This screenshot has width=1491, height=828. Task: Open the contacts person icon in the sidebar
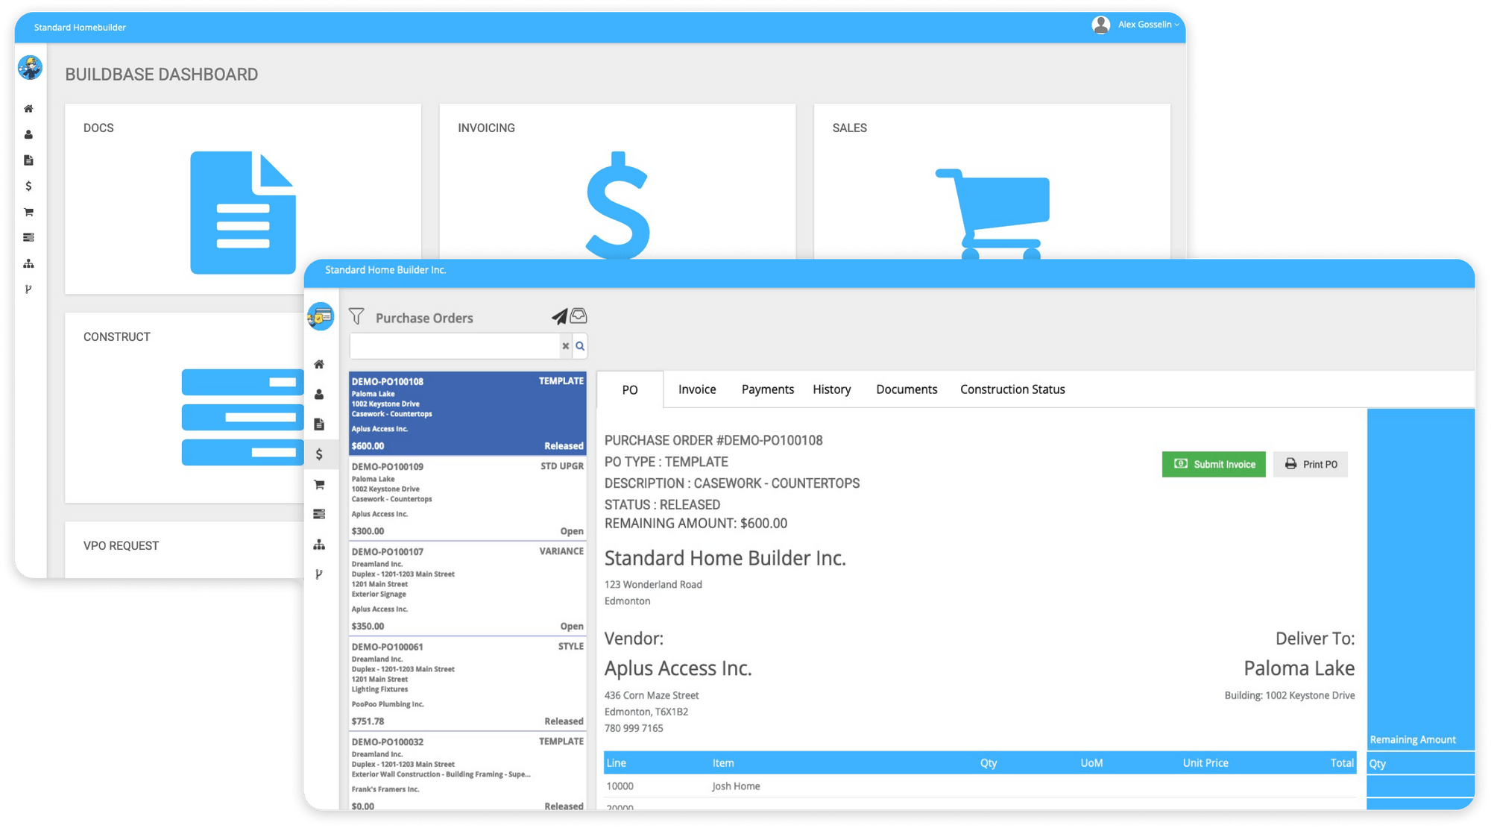point(320,395)
